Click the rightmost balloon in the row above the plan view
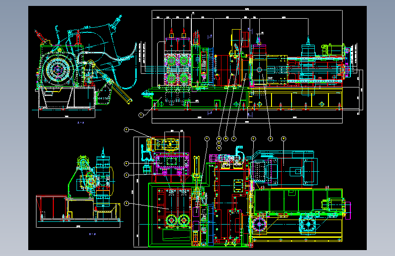The image size is (395, 256). 284,138
